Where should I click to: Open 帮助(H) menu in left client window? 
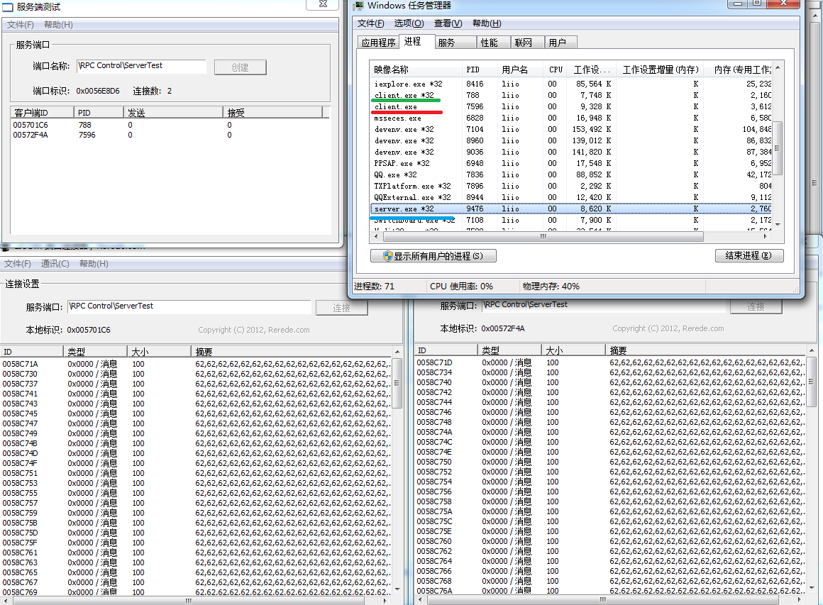94,263
